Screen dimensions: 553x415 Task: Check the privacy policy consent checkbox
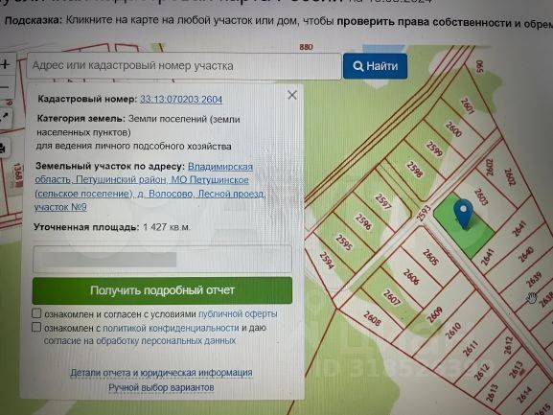36,327
